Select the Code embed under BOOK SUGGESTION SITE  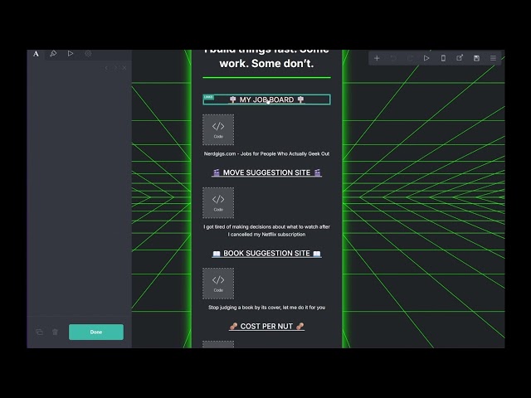click(218, 284)
